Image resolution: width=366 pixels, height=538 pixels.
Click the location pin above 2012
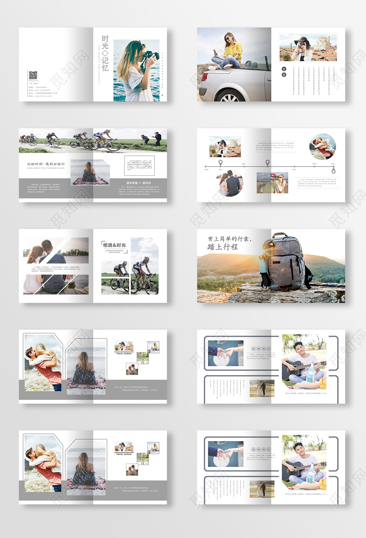pos(220,163)
